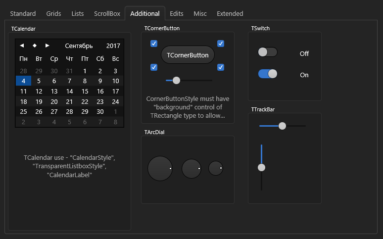
Task: Select September 15 in the calendar
Action: [x=85, y=92]
